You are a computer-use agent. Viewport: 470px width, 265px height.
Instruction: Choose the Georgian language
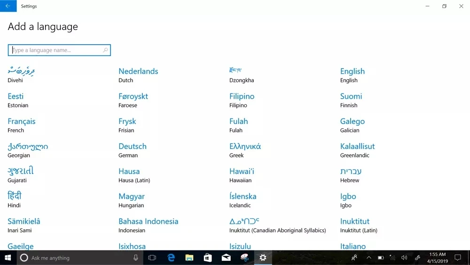coord(28,150)
